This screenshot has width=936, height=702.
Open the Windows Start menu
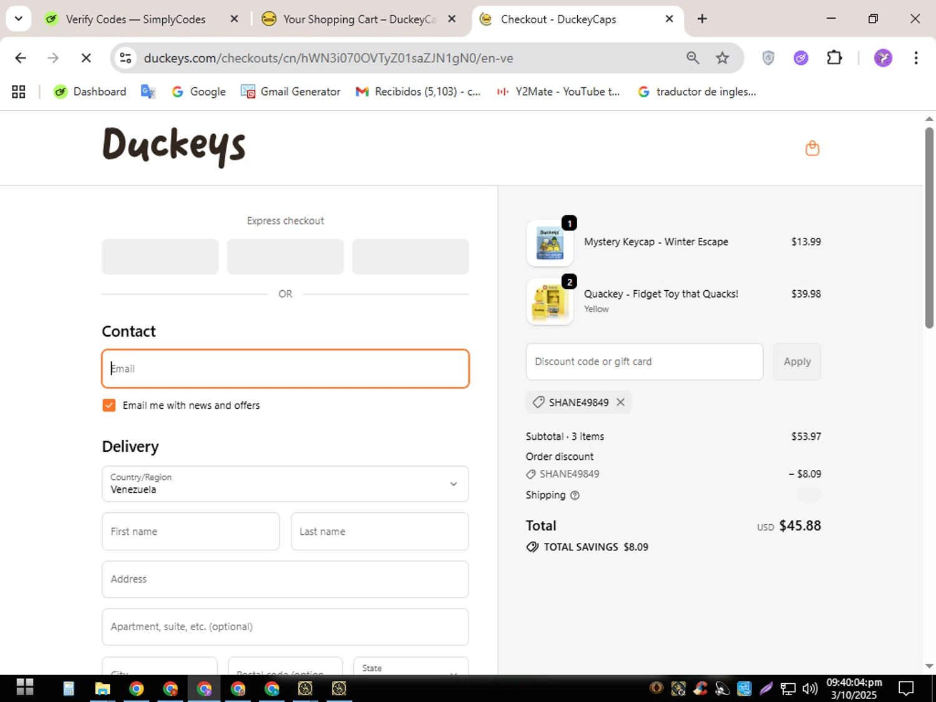pyautogui.click(x=25, y=688)
